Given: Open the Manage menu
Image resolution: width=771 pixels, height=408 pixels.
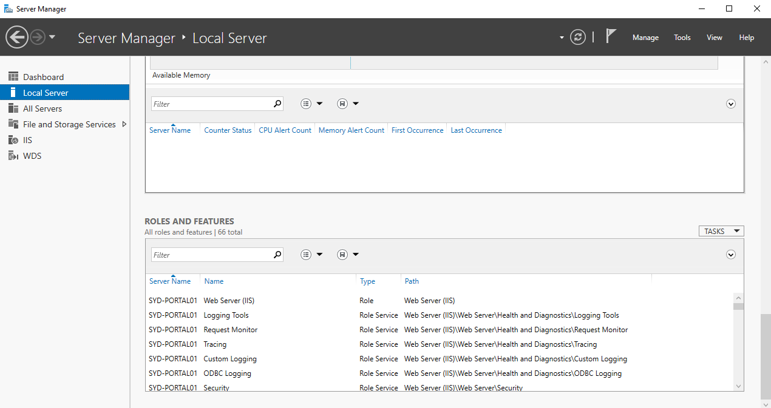Looking at the screenshot, I should coord(645,38).
